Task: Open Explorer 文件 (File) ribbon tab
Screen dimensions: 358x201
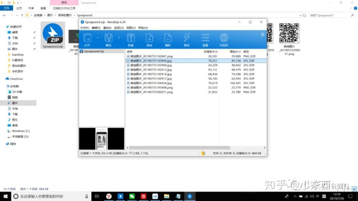Action: tap(6, 8)
